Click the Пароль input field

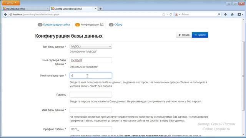click(91, 95)
